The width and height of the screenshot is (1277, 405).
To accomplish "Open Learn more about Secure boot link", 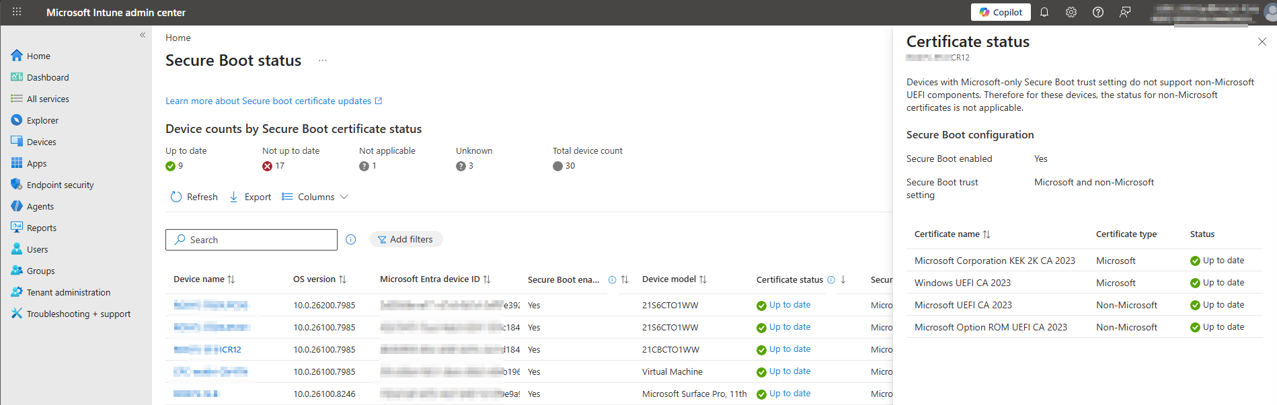I will (x=268, y=101).
